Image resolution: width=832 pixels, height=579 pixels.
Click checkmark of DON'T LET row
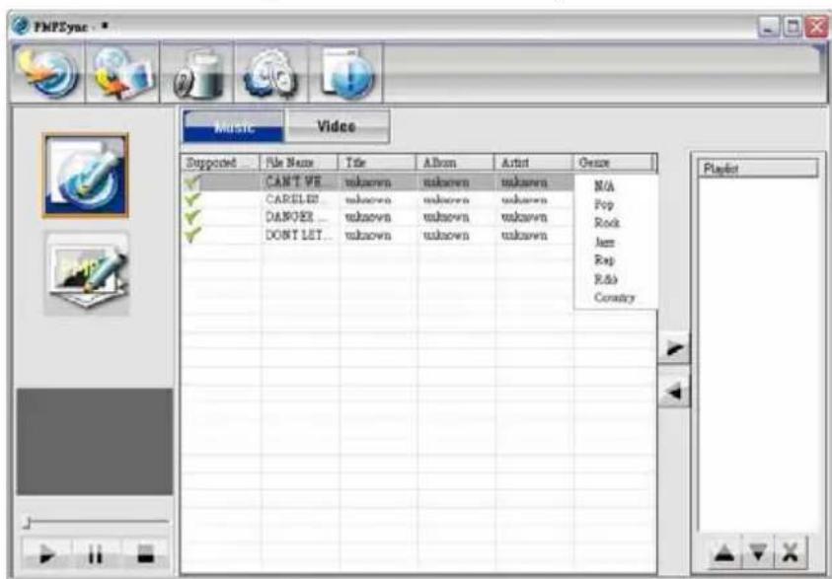coord(192,235)
